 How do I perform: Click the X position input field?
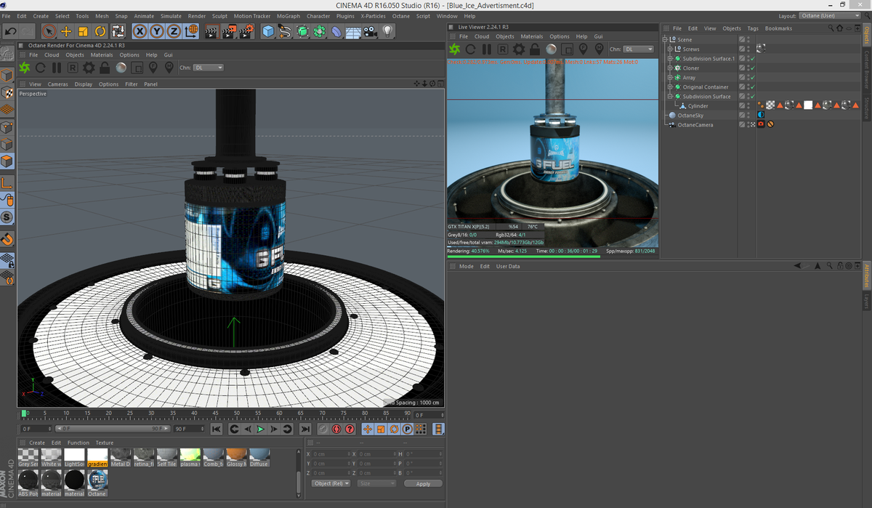click(x=332, y=454)
